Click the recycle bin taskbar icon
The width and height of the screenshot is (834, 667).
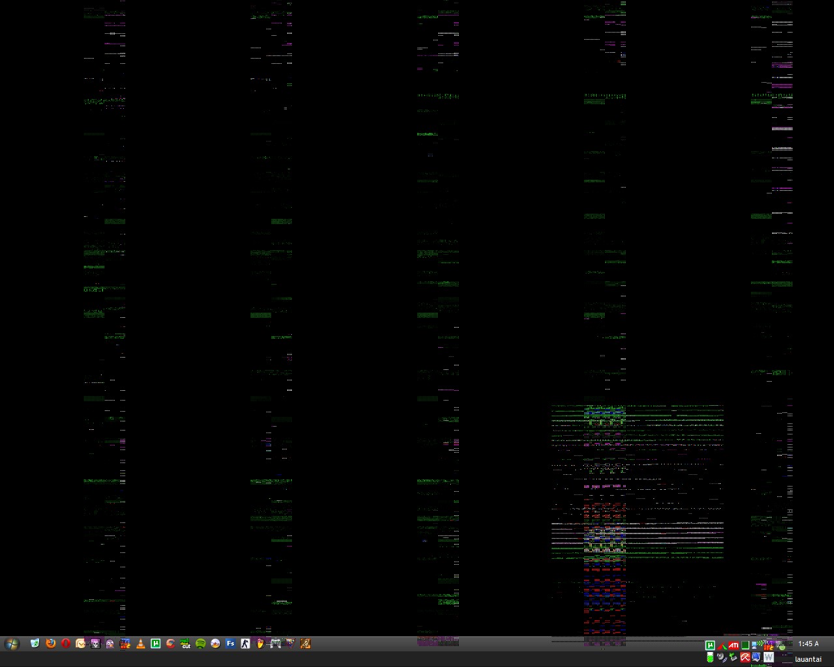pyautogui.click(x=35, y=644)
